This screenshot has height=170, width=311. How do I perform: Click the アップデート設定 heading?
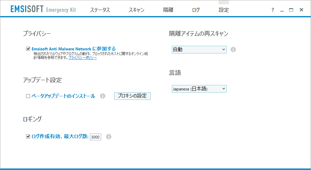point(43,80)
